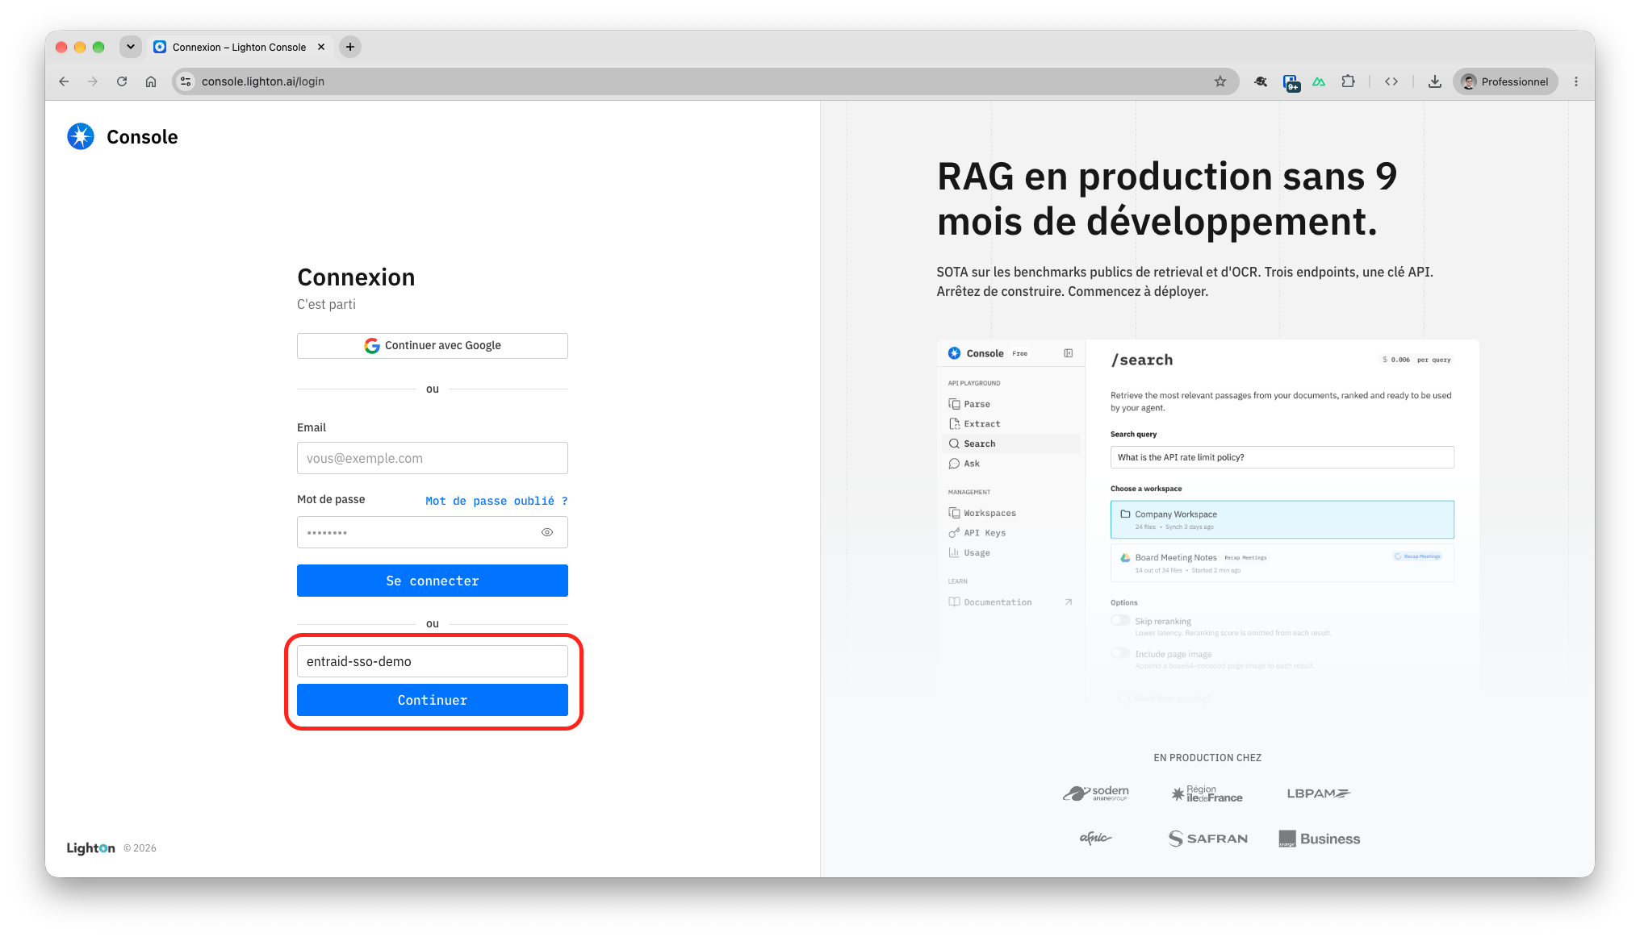Viewport: 1640px width, 937px height.
Task: Go back with the browser back arrow
Action: [64, 81]
